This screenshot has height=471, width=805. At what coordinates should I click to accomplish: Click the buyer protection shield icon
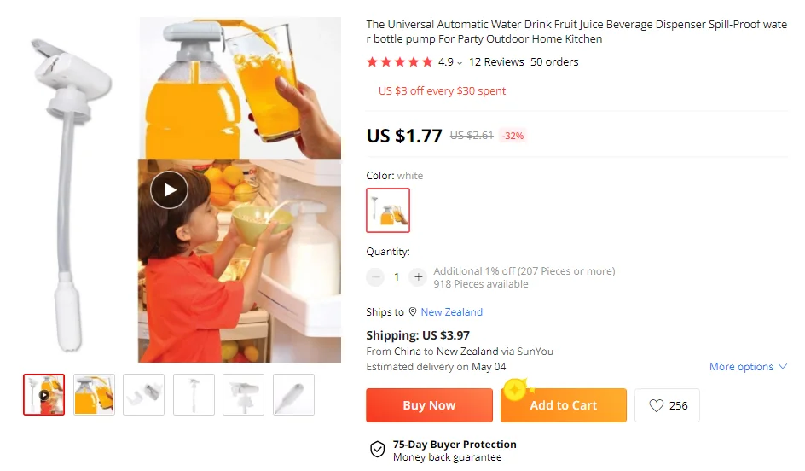[377, 450]
